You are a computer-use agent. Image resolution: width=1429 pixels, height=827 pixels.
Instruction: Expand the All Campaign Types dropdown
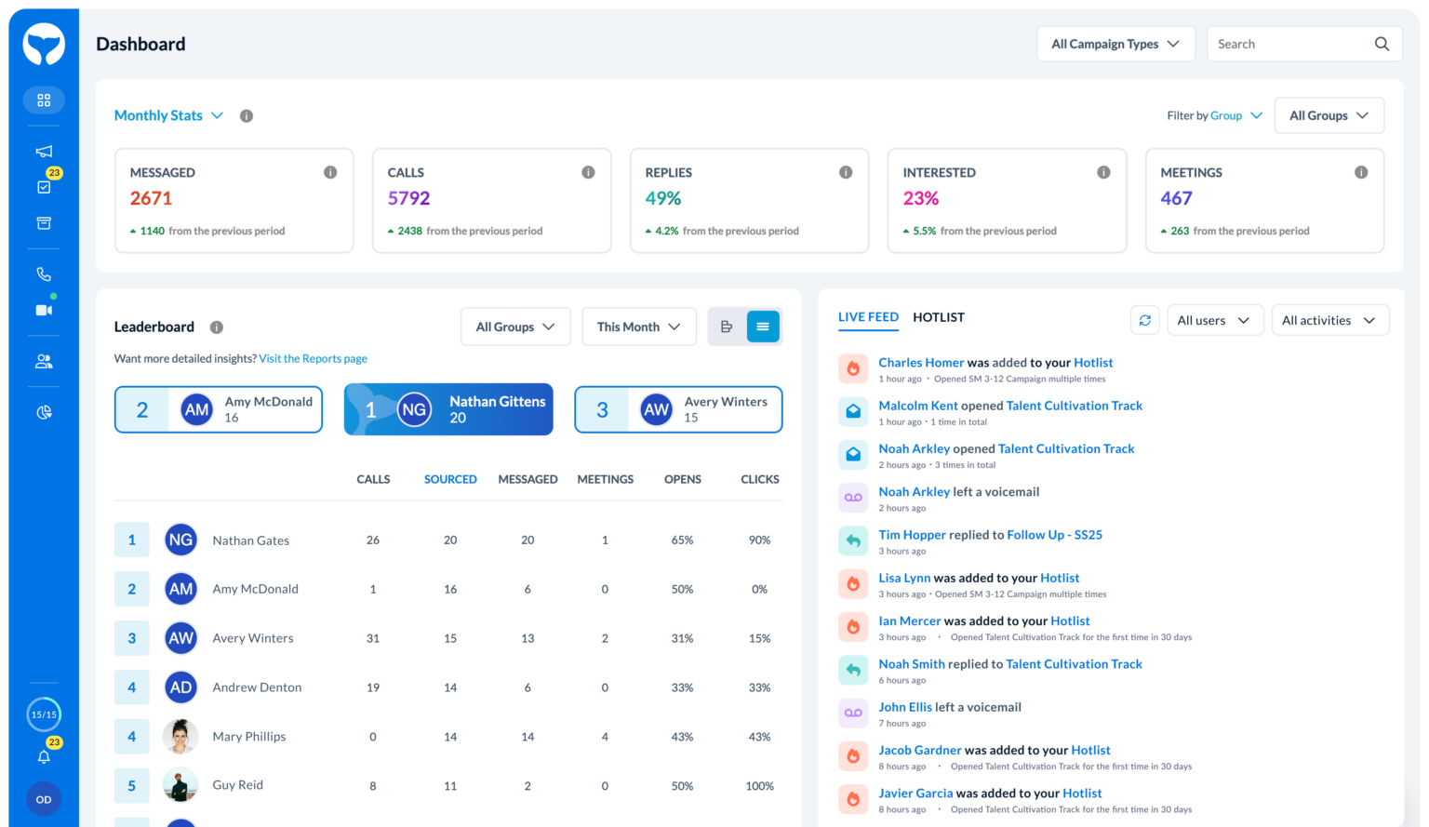tap(1115, 44)
